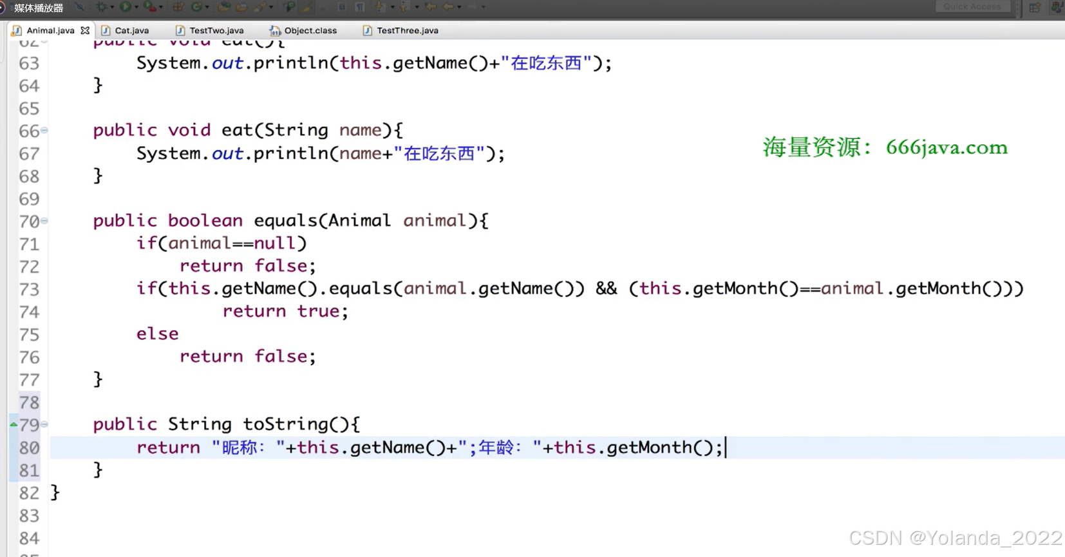The width and height of the screenshot is (1065, 557).
Task: Switch to the Object.class tab
Action: (303, 30)
